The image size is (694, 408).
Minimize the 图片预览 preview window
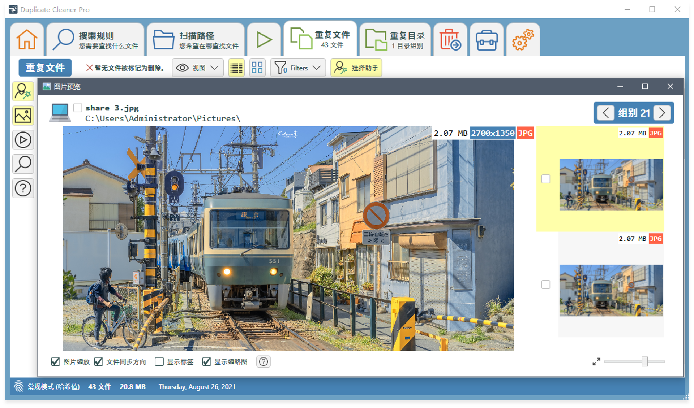pyautogui.click(x=620, y=86)
